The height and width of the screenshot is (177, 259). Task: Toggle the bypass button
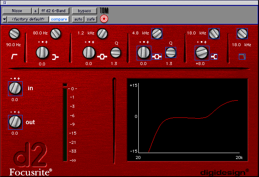coord(84,11)
